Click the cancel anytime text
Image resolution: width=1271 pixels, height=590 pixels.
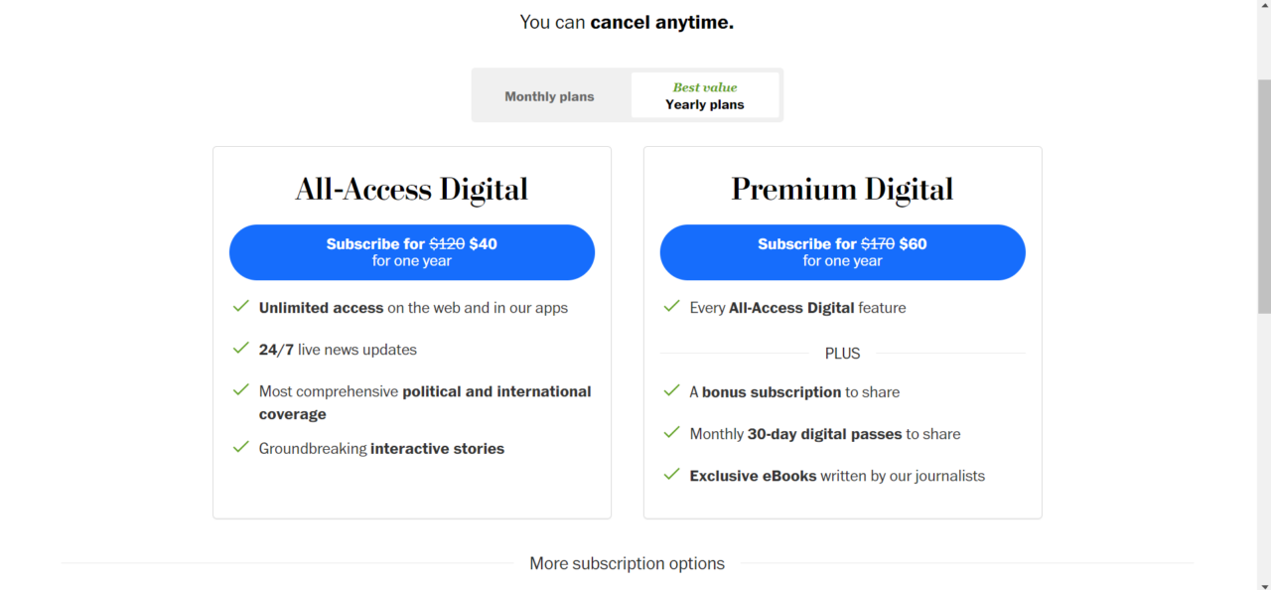pyautogui.click(x=661, y=22)
